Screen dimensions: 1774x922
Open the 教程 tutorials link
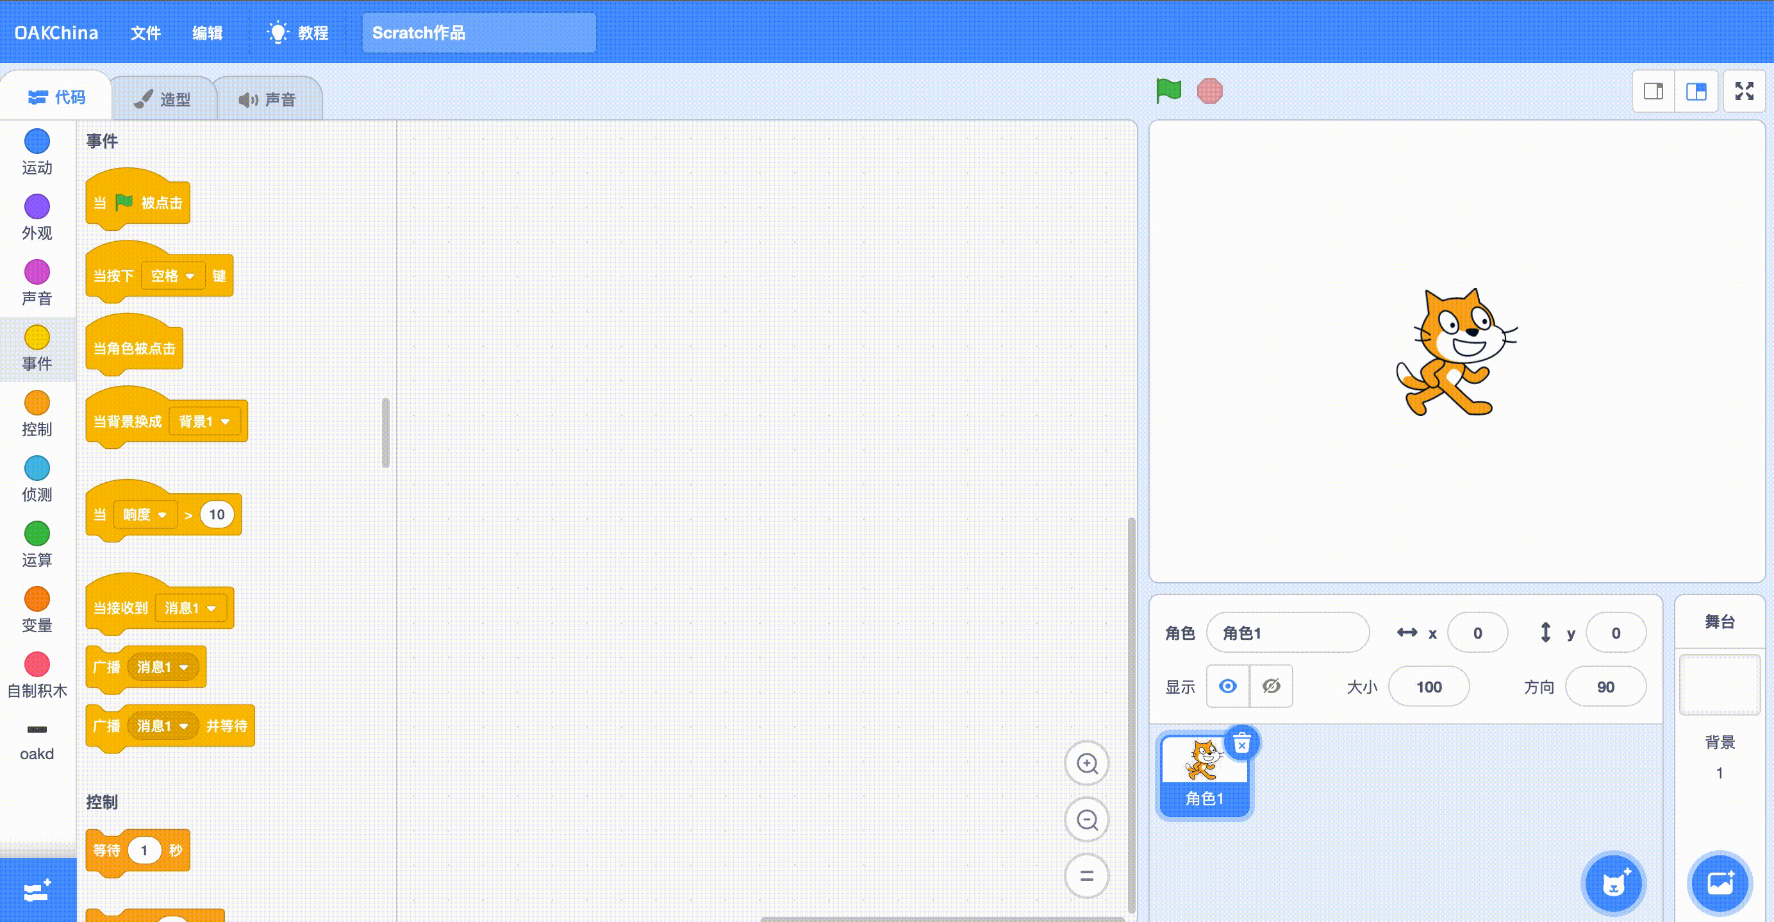(298, 33)
